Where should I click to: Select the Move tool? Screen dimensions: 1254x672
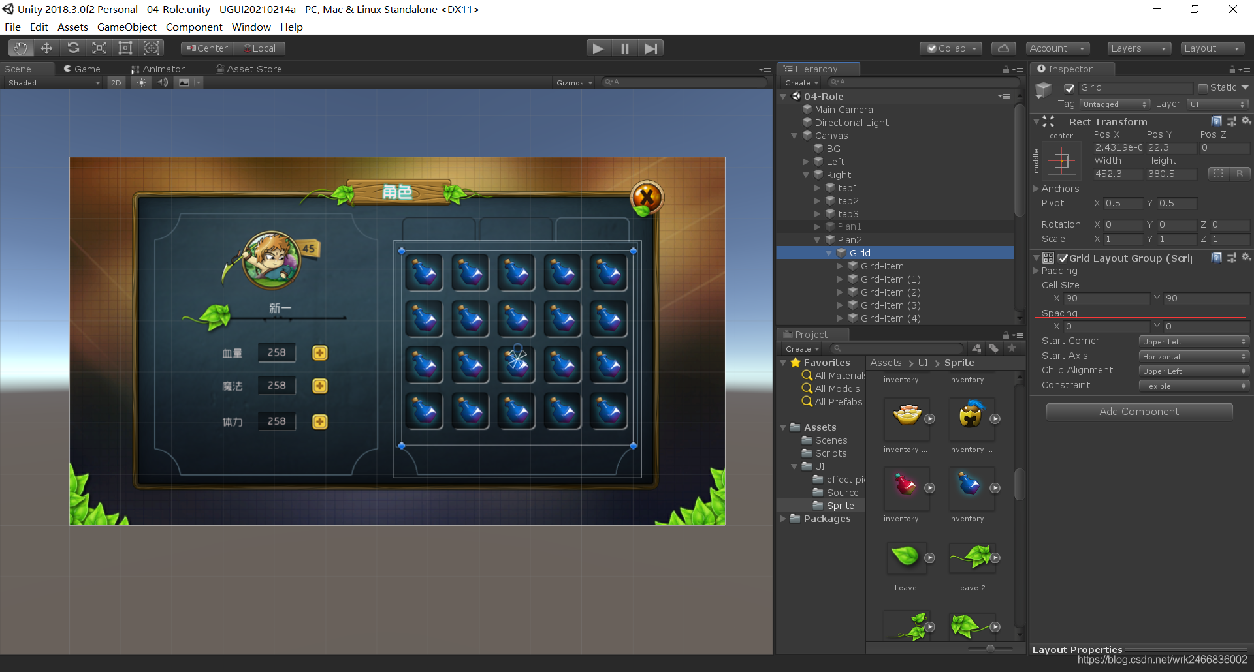(x=46, y=48)
